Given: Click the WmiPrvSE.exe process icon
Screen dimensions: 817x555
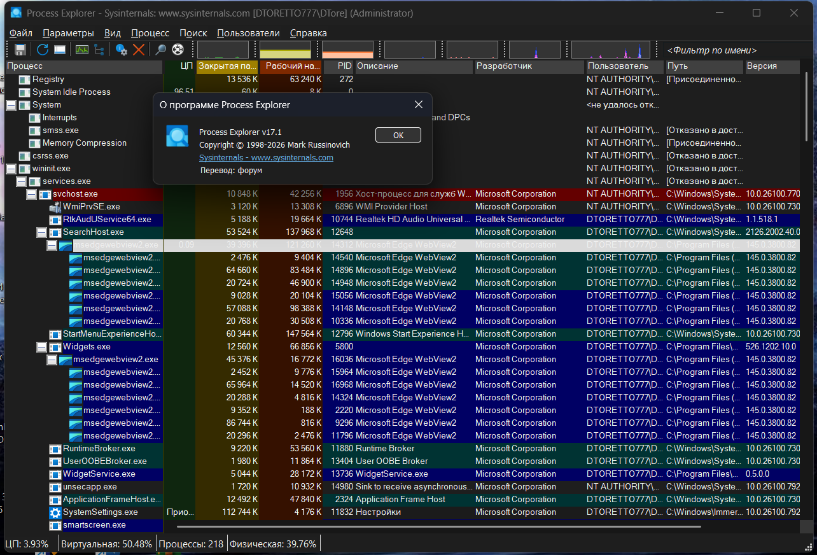Looking at the screenshot, I should pyautogui.click(x=55, y=207).
